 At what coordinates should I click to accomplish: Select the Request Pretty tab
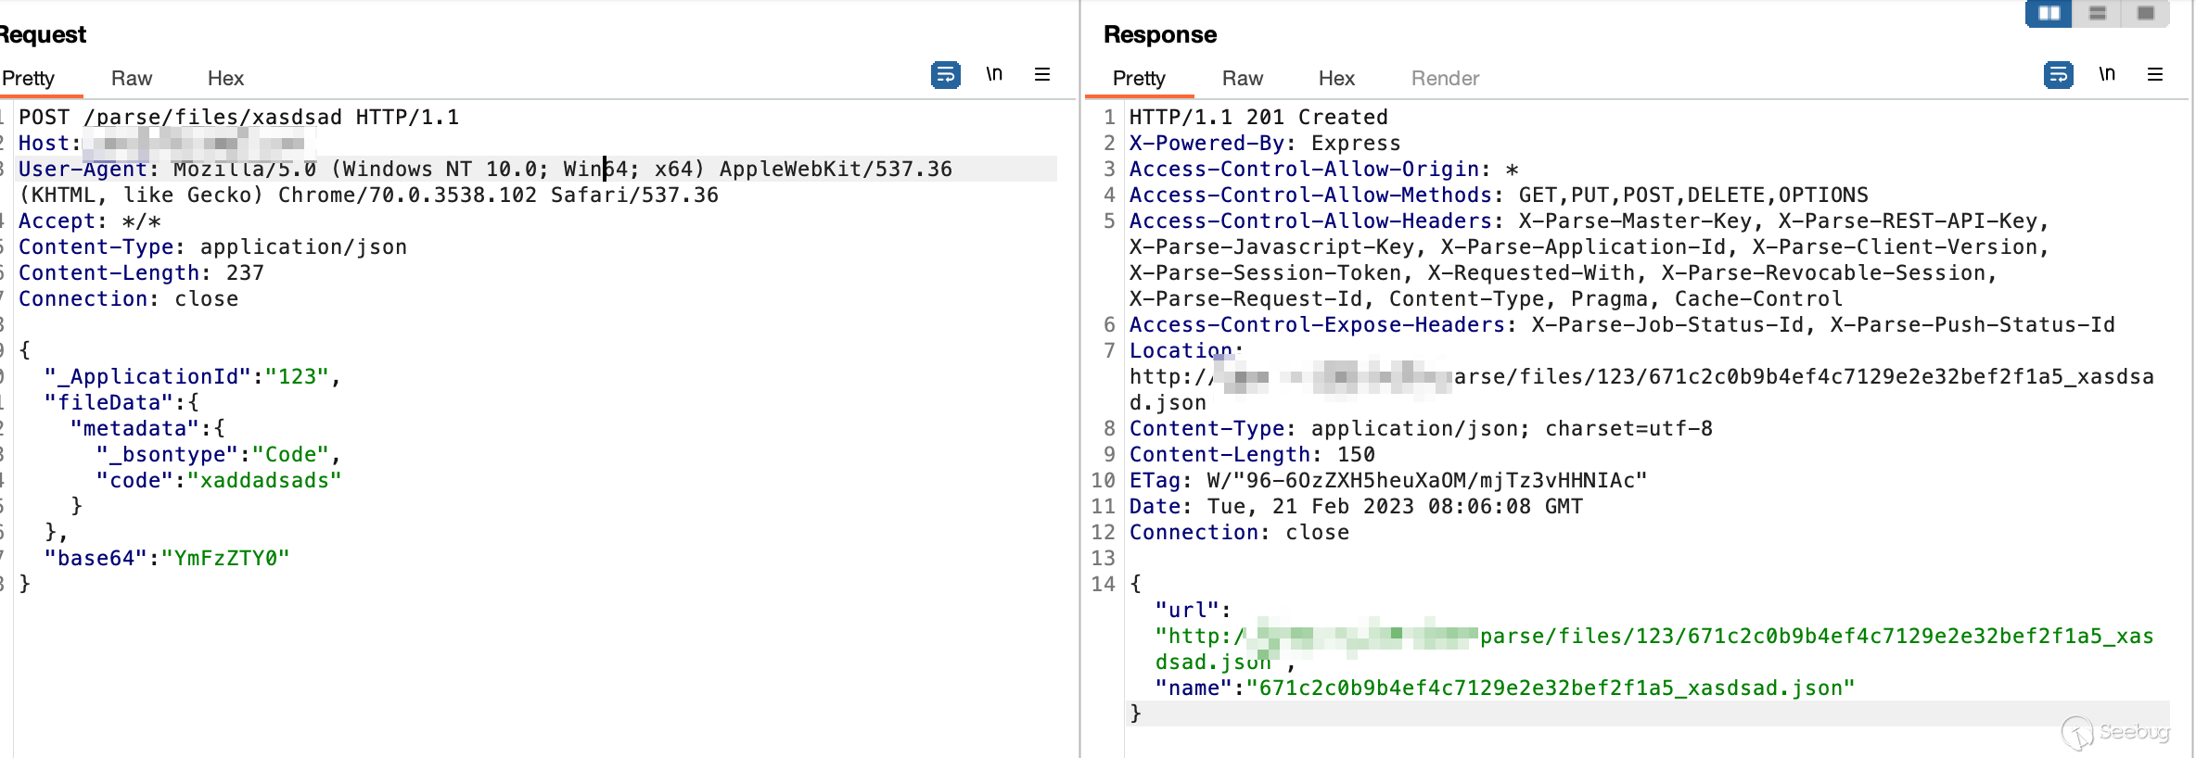click(x=29, y=79)
